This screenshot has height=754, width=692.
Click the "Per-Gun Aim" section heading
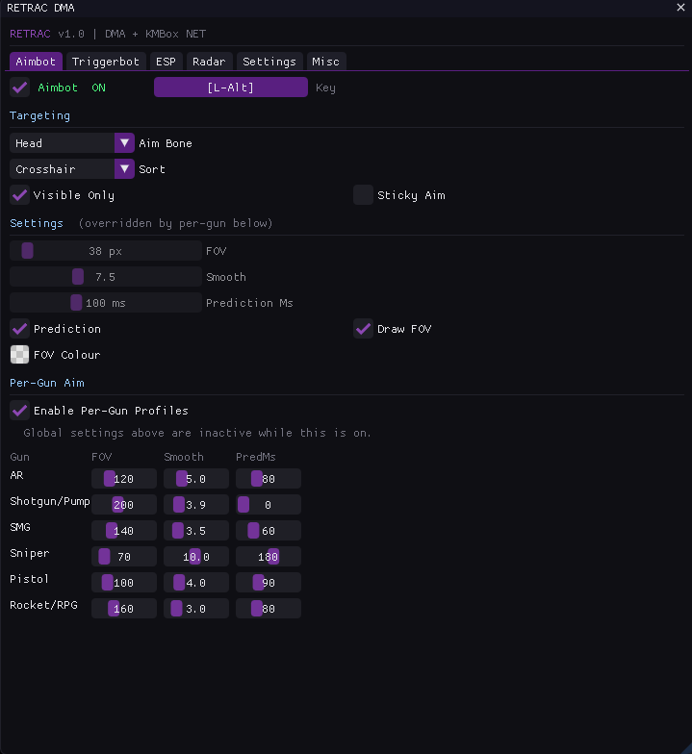pyautogui.click(x=47, y=383)
